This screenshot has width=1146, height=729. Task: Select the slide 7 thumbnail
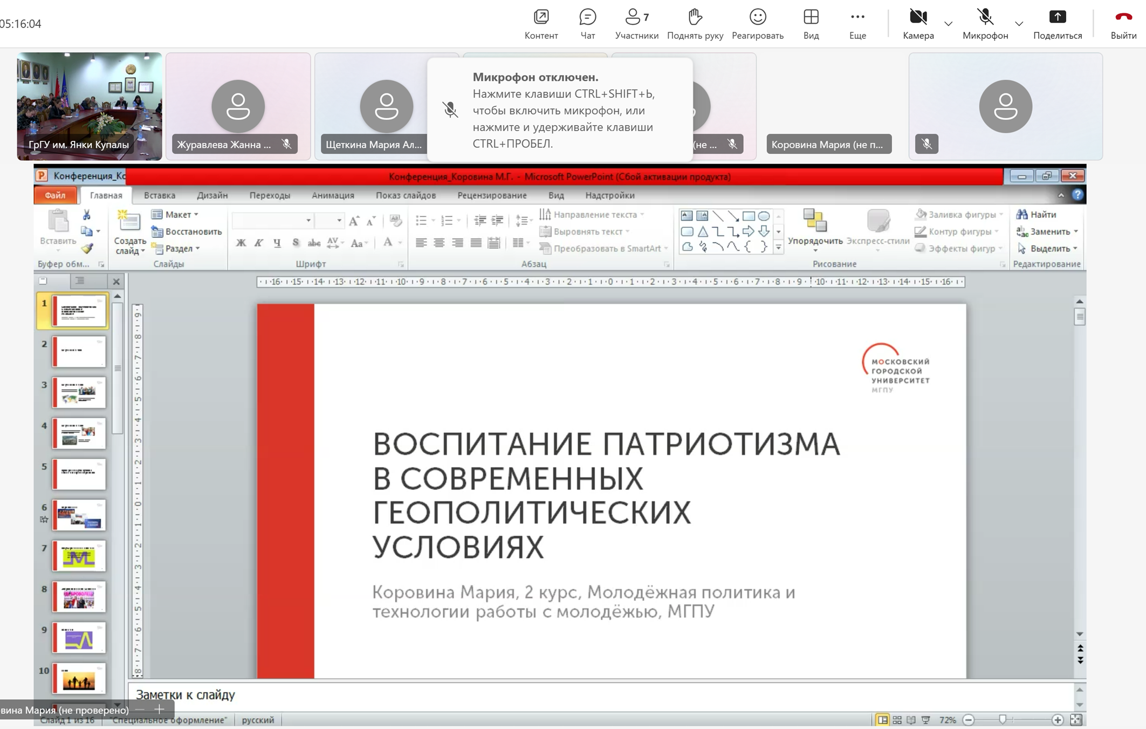79,556
